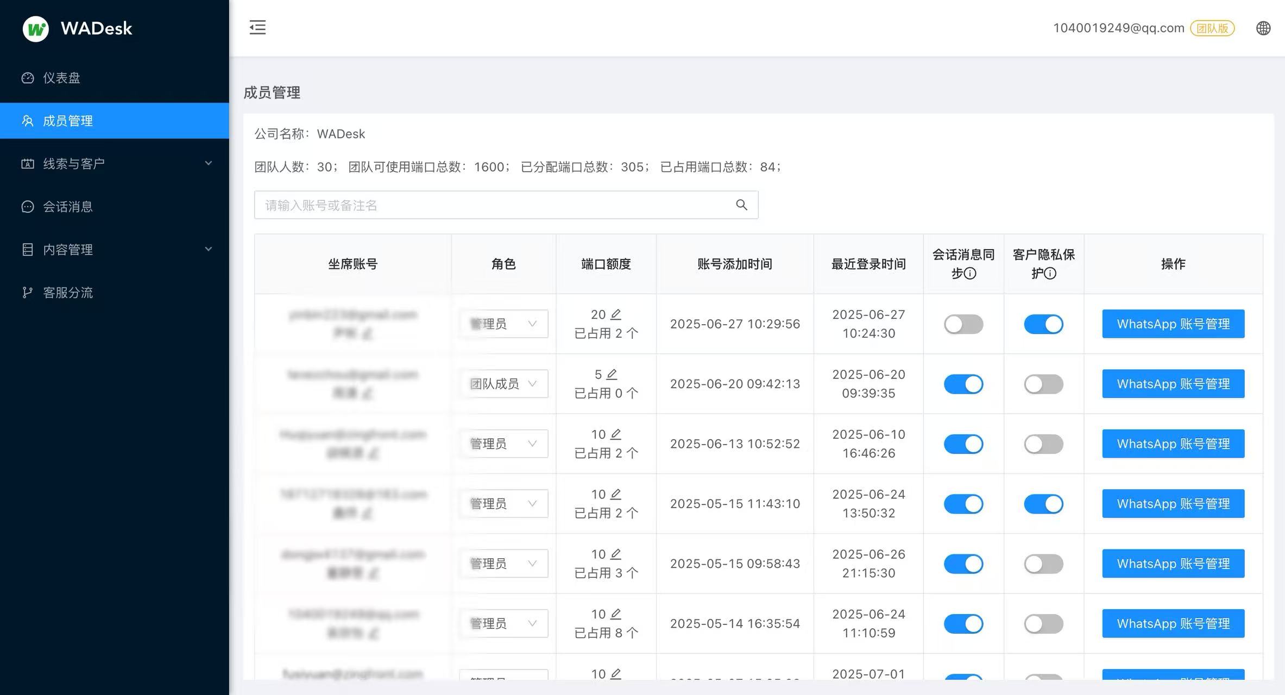
Task: Open the role dropdown in the 2025-05-15 09:58:43 row
Action: click(503, 563)
